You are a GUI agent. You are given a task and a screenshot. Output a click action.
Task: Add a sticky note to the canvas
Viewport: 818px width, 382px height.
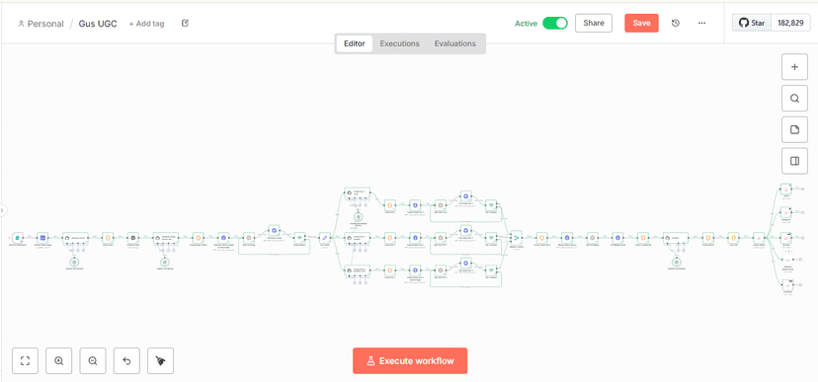click(x=794, y=129)
